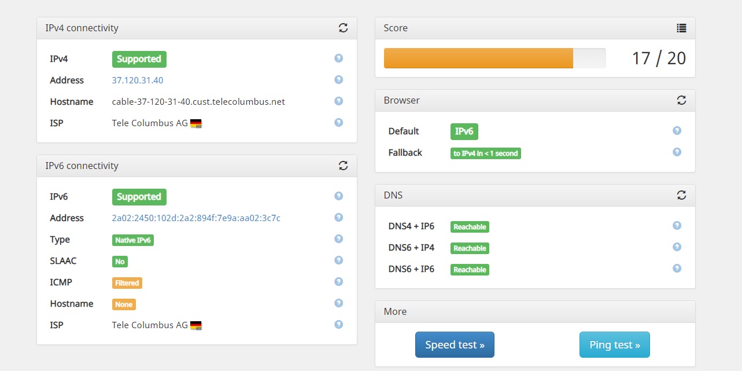Viewport: 742px width, 371px height.
Task: Start the Ping test
Action: coord(615,344)
